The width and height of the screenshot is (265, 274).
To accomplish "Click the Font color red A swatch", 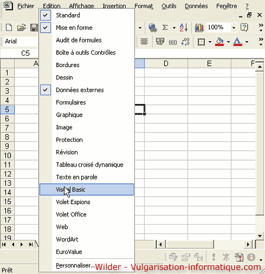I will coord(237,42).
